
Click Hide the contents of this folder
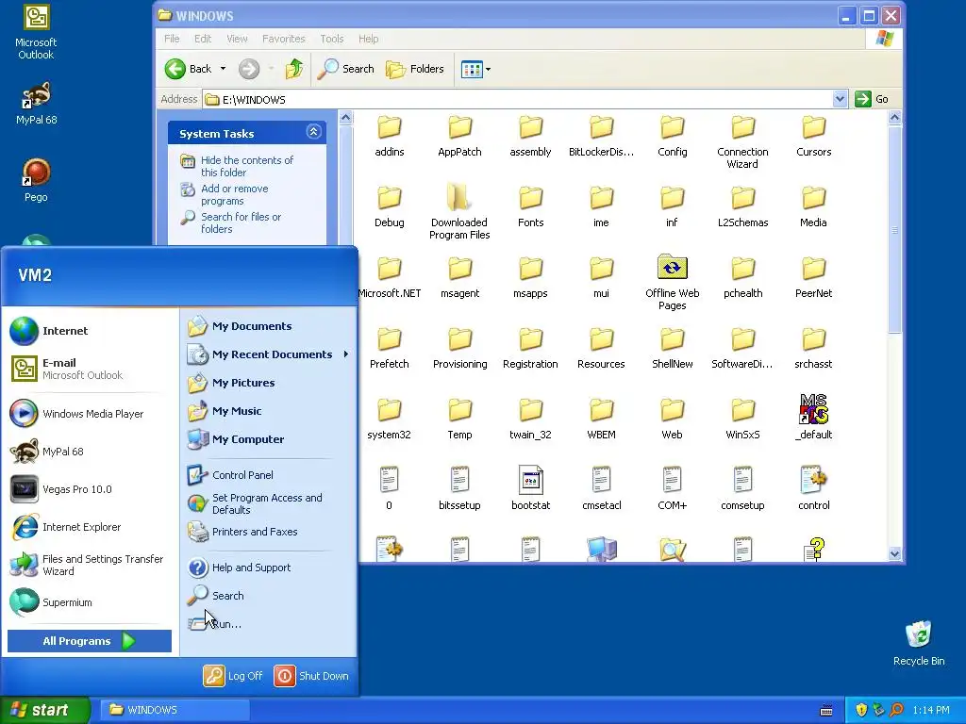point(246,166)
